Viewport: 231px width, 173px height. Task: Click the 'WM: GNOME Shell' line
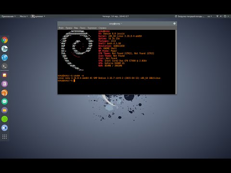108,49
